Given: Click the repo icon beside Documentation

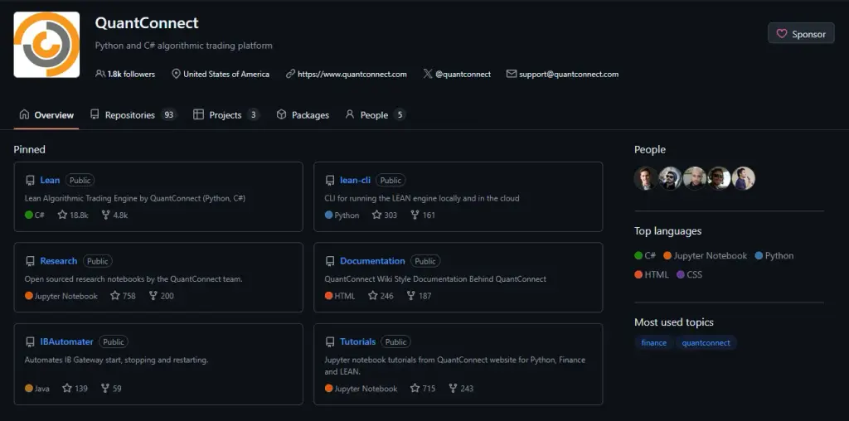Looking at the screenshot, I should coord(330,261).
